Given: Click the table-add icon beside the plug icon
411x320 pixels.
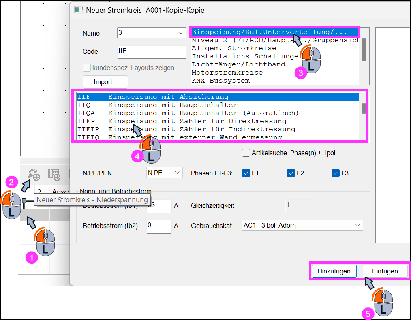Looking at the screenshot, I should click(x=54, y=175).
